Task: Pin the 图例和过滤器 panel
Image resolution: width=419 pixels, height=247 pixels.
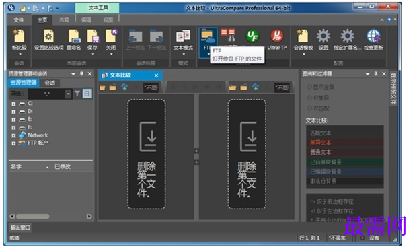Action: pyautogui.click(x=376, y=73)
